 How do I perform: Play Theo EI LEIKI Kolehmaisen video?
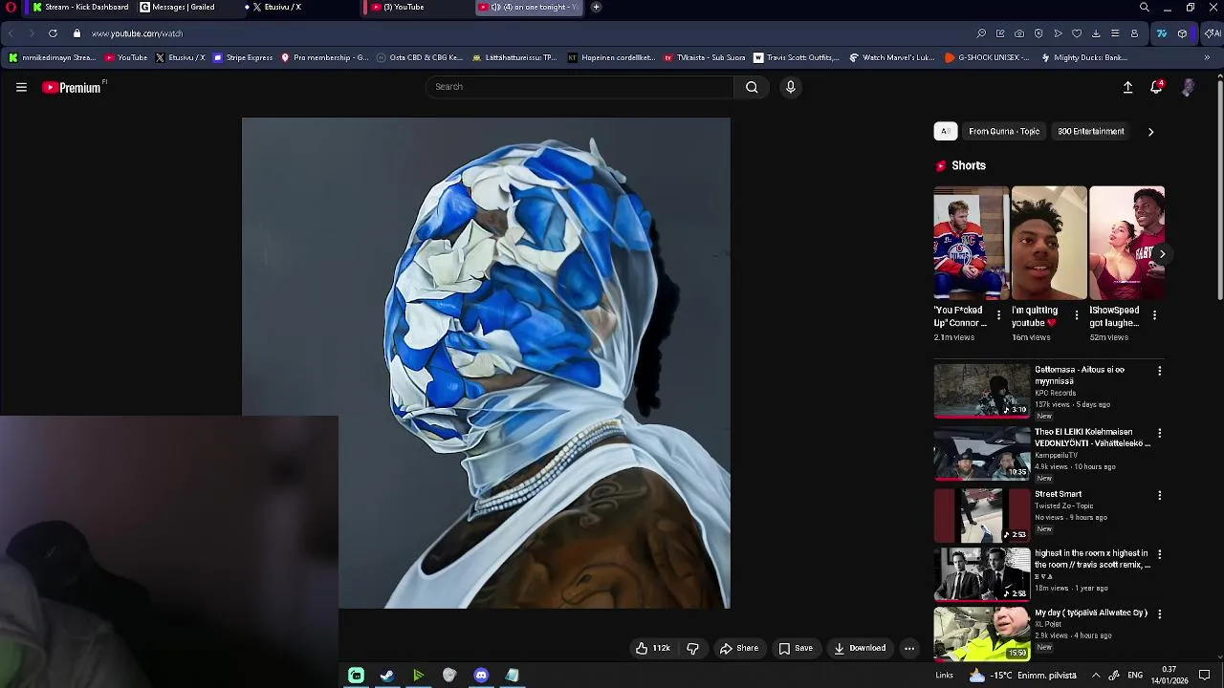click(982, 454)
